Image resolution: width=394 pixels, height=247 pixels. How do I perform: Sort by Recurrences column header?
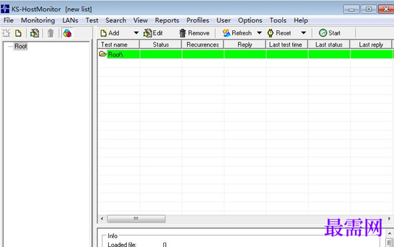coord(203,45)
